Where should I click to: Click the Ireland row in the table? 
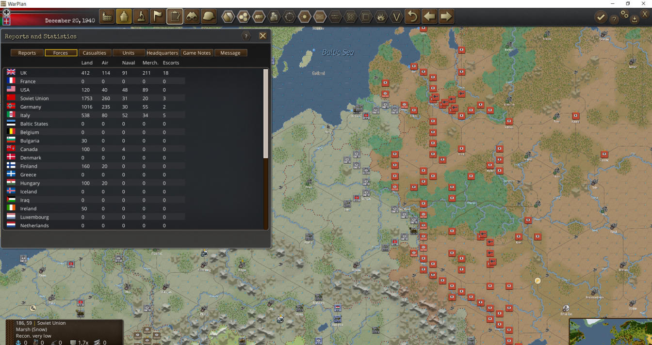(95, 208)
